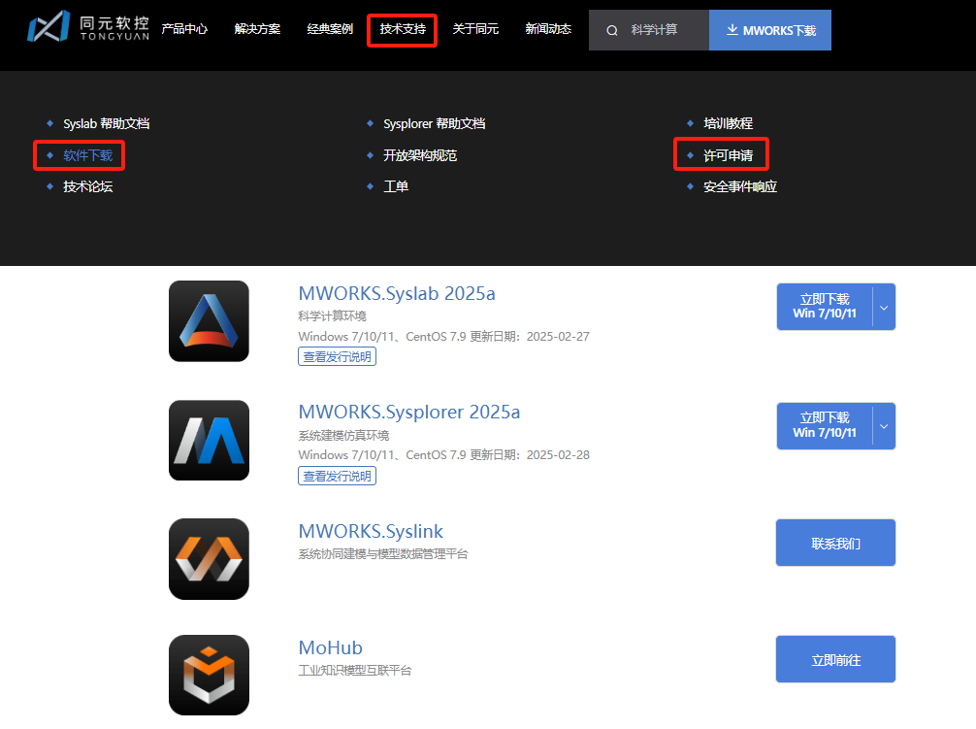Viewport: 976px width, 729px height.
Task: Open Sysplorer 帮助文档 link
Action: [435, 123]
